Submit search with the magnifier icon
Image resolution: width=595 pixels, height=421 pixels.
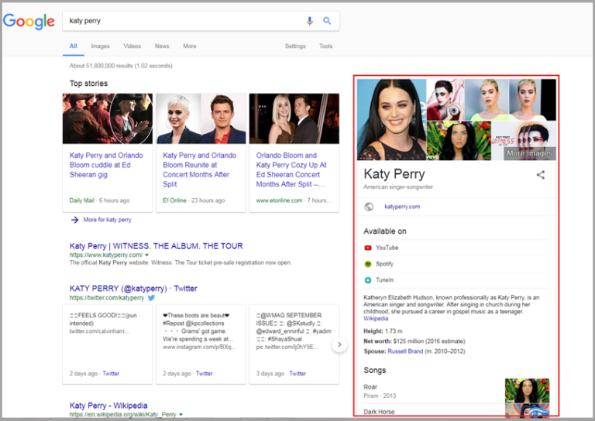[x=327, y=21]
